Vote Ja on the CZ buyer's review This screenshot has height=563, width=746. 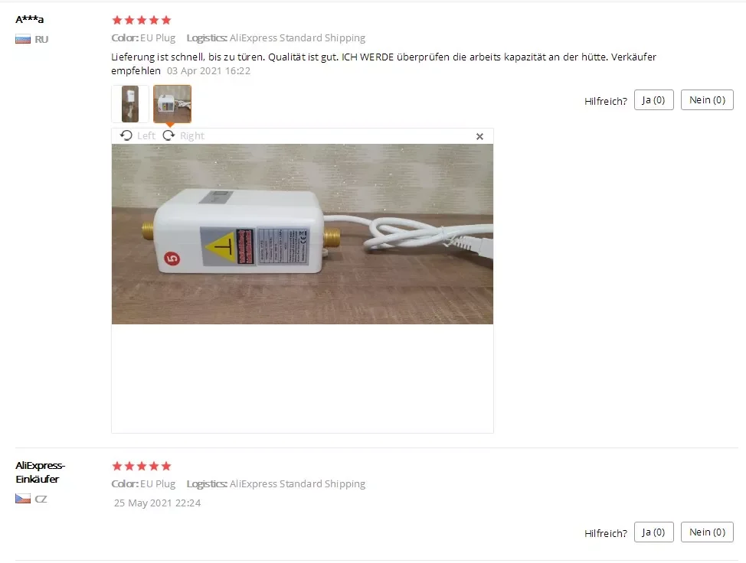(x=653, y=532)
